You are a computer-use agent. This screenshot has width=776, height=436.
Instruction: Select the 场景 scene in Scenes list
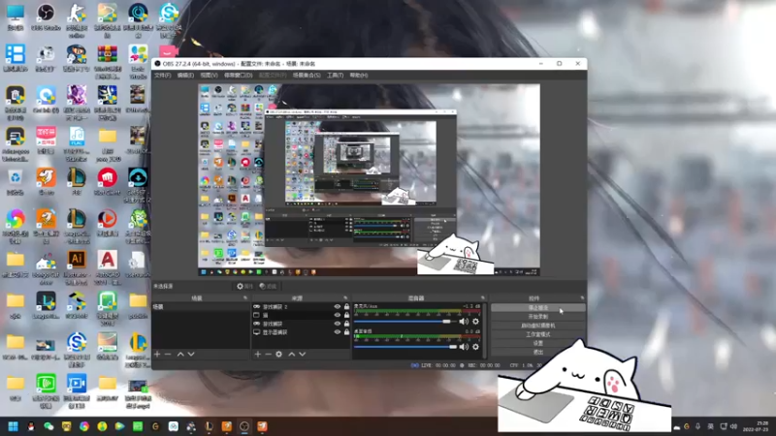(x=201, y=307)
